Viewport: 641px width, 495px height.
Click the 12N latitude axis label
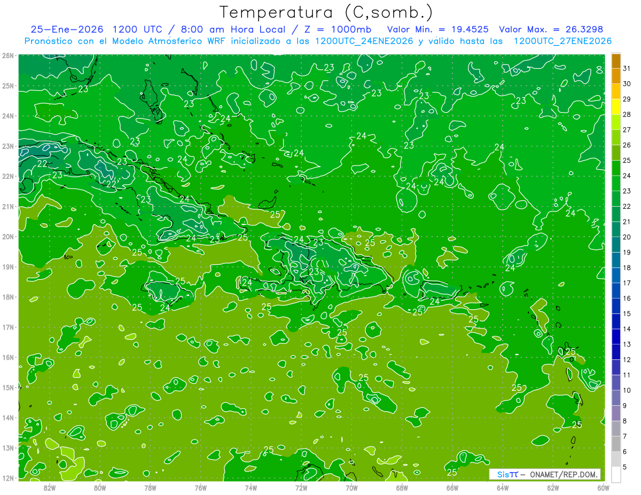click(9, 478)
